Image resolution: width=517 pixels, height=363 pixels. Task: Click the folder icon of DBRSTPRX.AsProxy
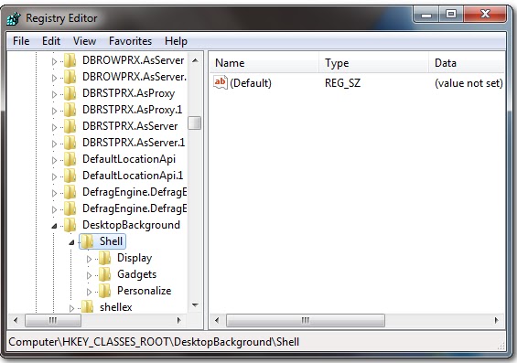point(70,93)
